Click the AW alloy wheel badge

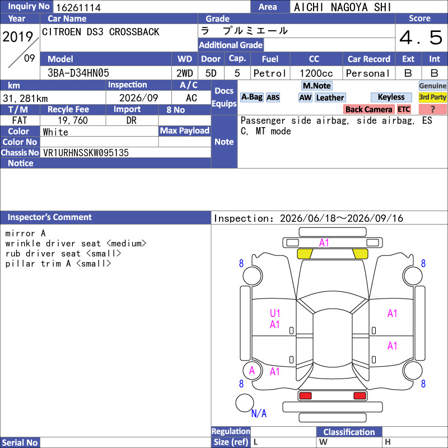pyautogui.click(x=305, y=97)
